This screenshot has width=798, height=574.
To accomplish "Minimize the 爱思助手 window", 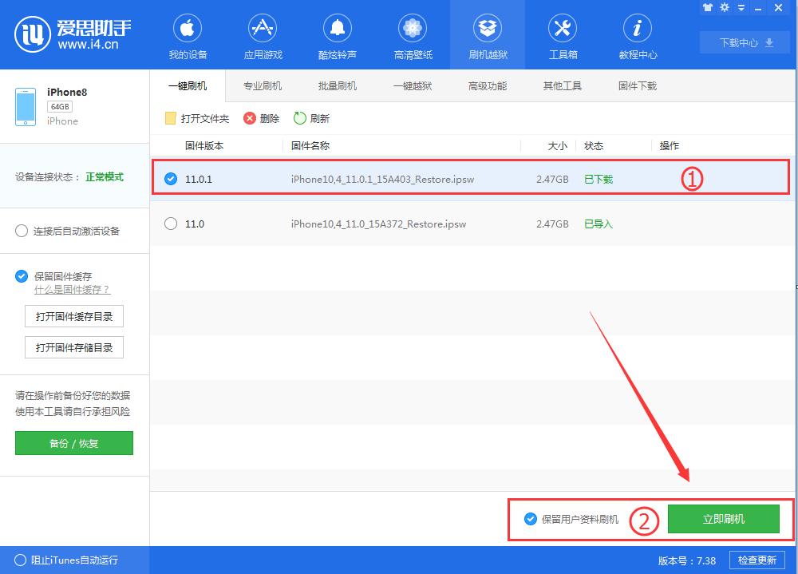I will click(x=758, y=9).
